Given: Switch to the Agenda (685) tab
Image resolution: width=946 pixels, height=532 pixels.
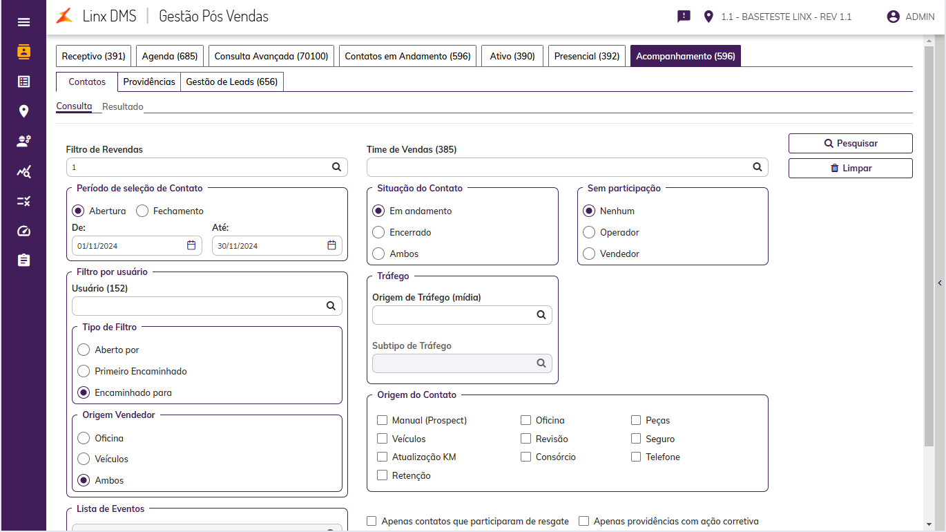Looking at the screenshot, I should (x=170, y=56).
